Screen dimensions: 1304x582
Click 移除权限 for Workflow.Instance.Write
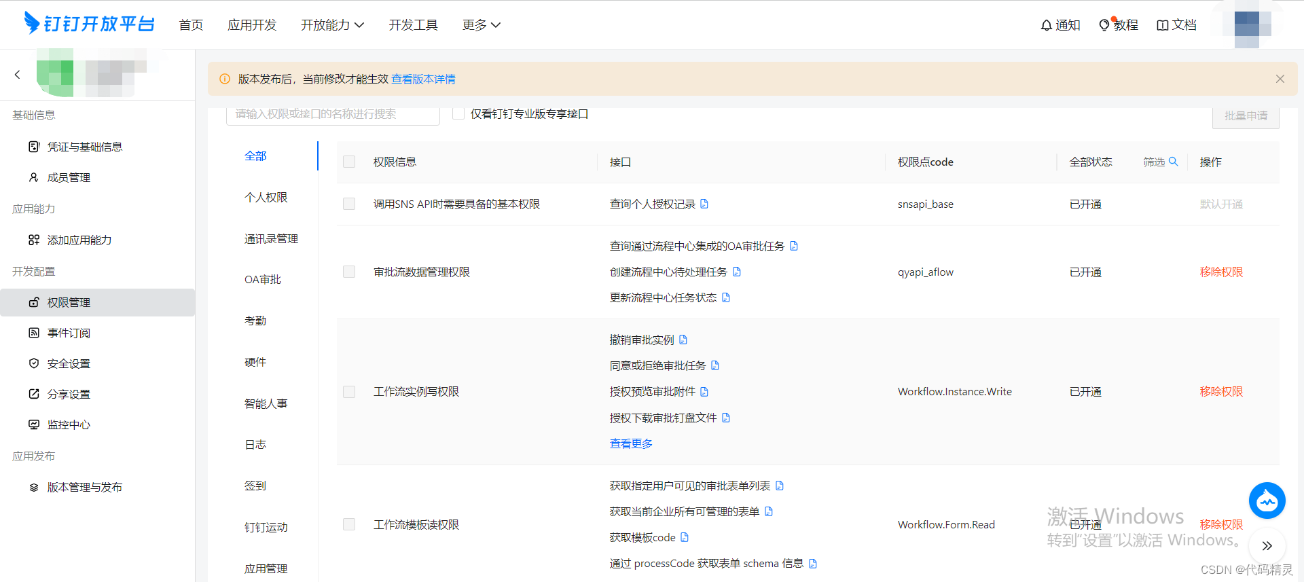coord(1221,391)
